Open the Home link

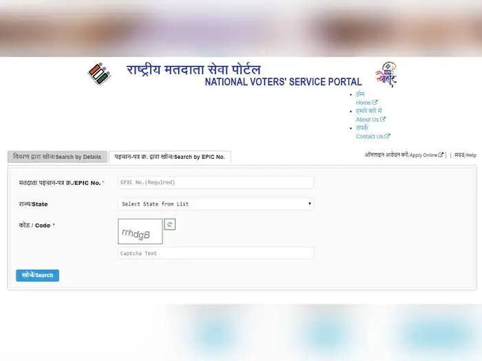364,102
